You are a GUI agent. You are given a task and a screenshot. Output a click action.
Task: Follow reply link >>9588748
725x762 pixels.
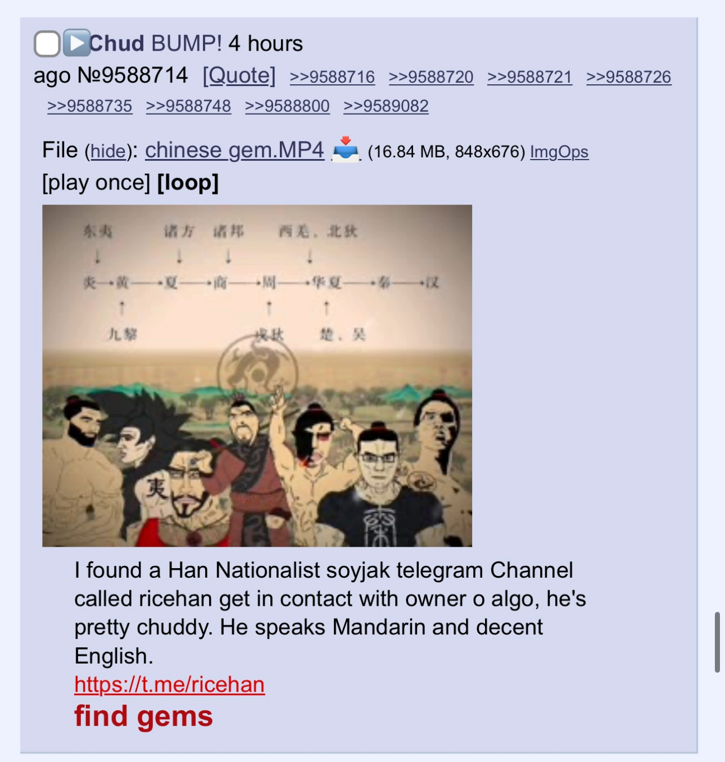(x=188, y=106)
